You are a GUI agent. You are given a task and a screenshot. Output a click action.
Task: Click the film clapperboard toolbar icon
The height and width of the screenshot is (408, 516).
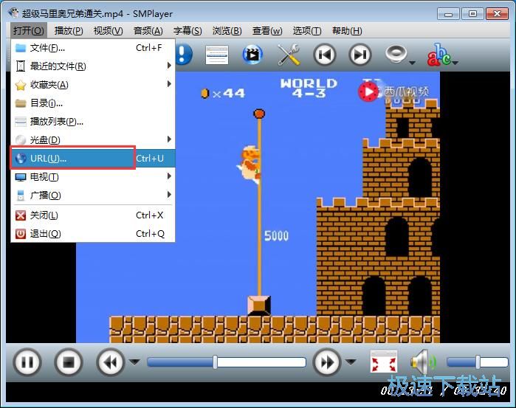(x=252, y=55)
